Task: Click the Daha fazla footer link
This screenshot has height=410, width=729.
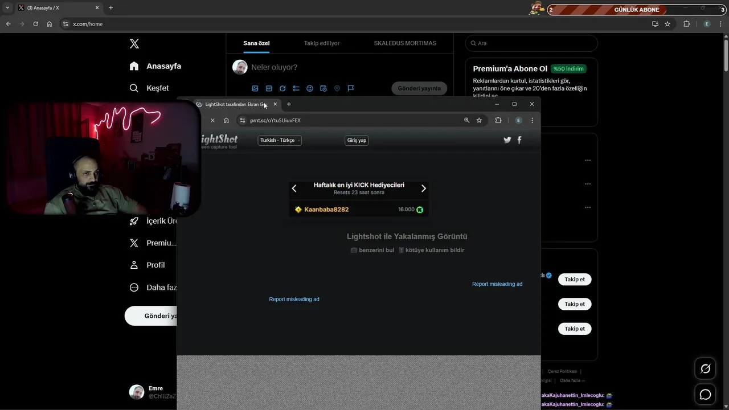Action: [572, 380]
